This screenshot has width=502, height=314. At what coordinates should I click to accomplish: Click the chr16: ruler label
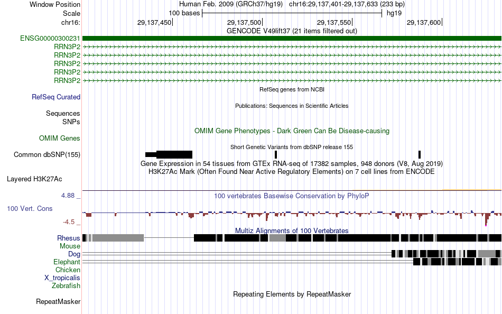tap(70, 22)
